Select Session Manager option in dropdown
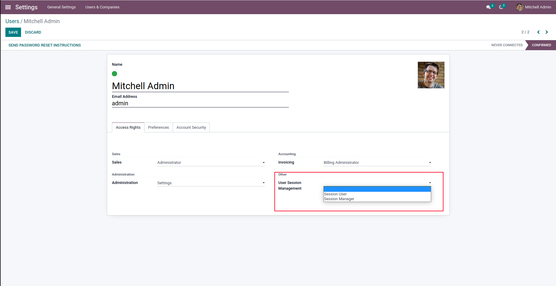Image resolution: width=556 pixels, height=286 pixels. pyautogui.click(x=339, y=199)
